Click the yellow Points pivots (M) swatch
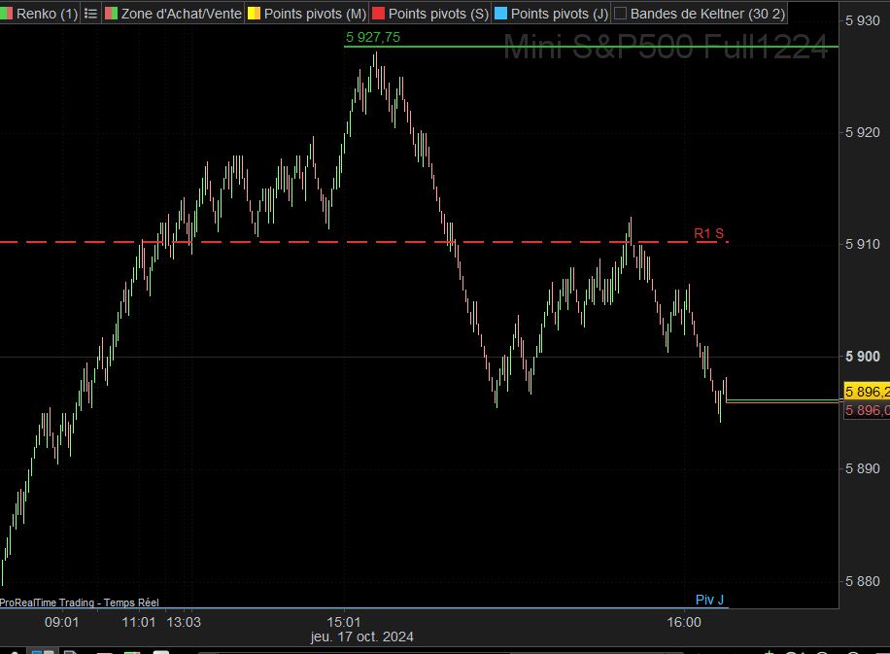The width and height of the screenshot is (890, 654). 254,13
